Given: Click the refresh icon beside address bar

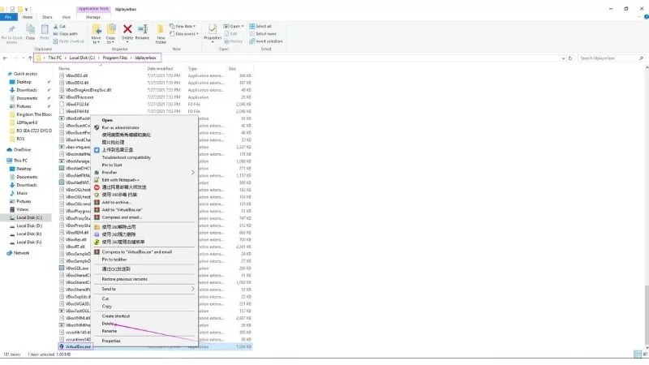Looking at the screenshot, I should click(570, 58).
